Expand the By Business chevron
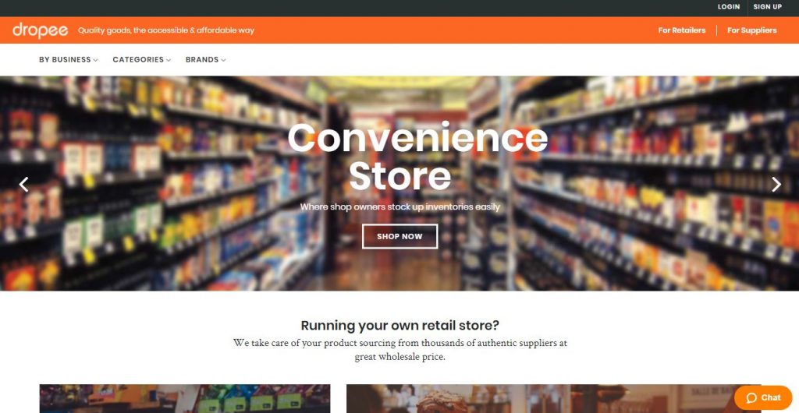The image size is (799, 413). [95, 60]
